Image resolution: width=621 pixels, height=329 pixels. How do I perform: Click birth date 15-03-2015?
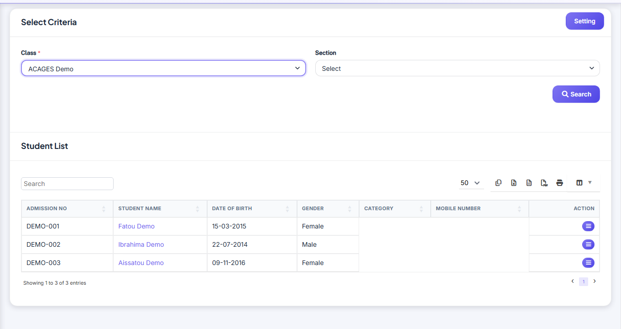pyautogui.click(x=230, y=226)
